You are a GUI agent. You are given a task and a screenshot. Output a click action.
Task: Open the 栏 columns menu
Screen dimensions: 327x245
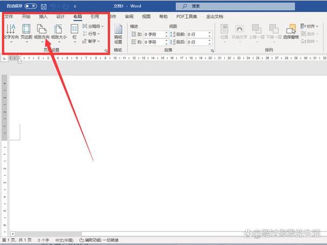click(x=74, y=33)
